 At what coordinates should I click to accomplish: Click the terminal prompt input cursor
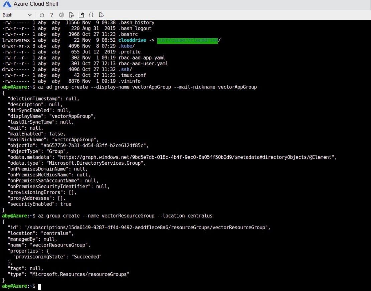pyautogui.click(x=39, y=286)
